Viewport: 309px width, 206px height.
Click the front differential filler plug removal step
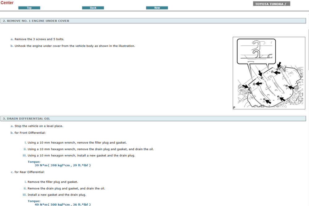pyautogui.click(x=77, y=143)
